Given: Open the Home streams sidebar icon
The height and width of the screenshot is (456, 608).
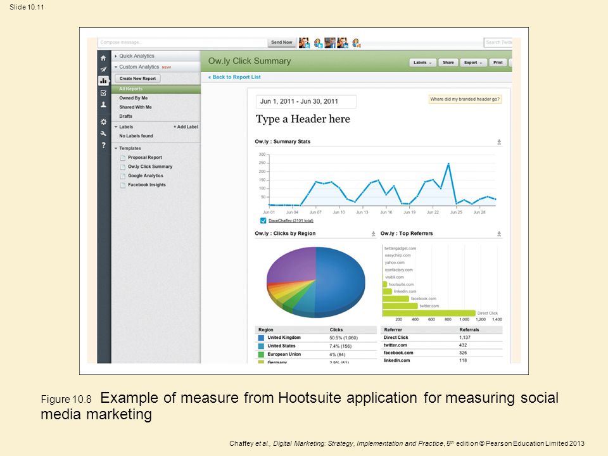Looking at the screenshot, I should 103,58.
